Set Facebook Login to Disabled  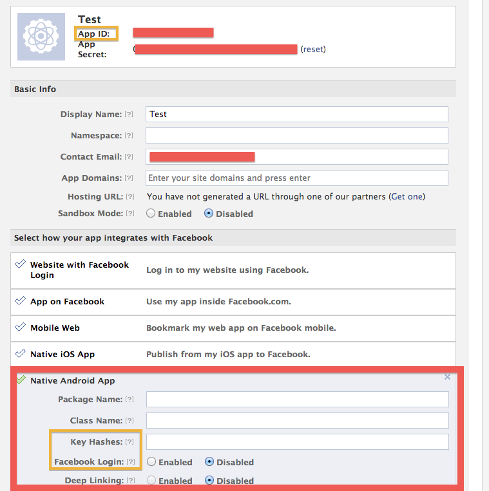click(x=209, y=461)
